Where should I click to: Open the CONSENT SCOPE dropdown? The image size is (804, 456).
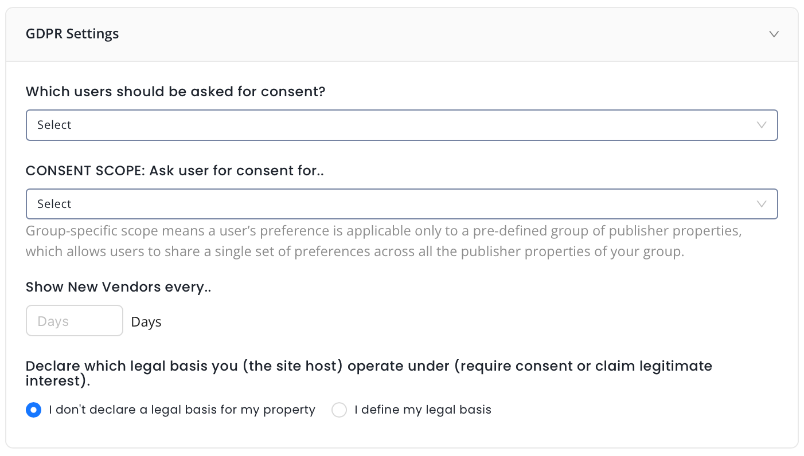pyautogui.click(x=401, y=204)
